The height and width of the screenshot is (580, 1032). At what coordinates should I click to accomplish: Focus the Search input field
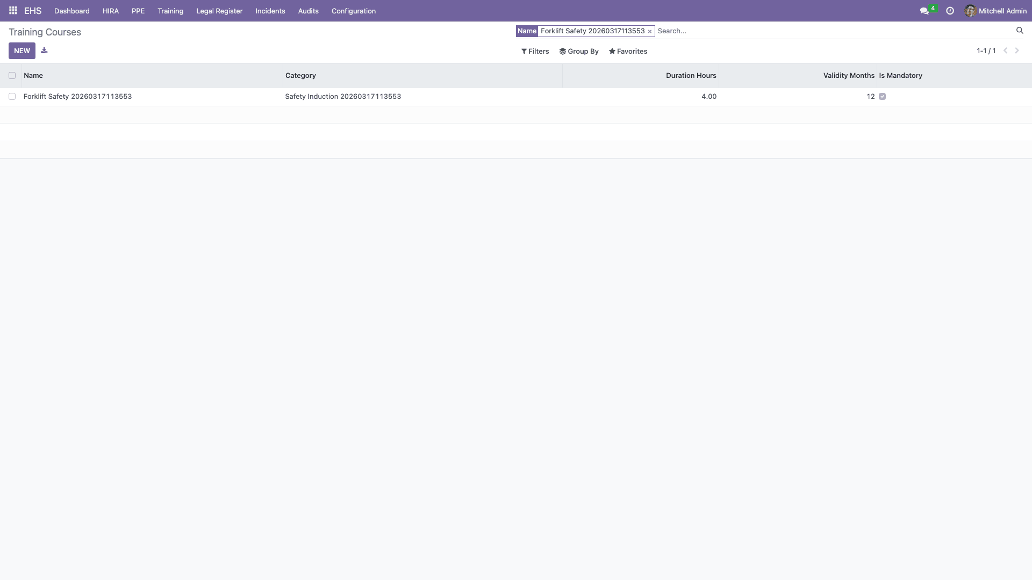pyautogui.click(x=833, y=31)
